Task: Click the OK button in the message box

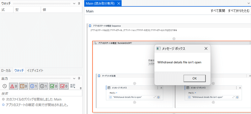Action: pyautogui.click(x=195, y=78)
